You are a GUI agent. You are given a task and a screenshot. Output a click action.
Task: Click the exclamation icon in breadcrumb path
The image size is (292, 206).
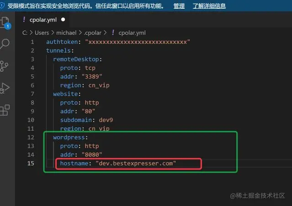tap(113, 32)
